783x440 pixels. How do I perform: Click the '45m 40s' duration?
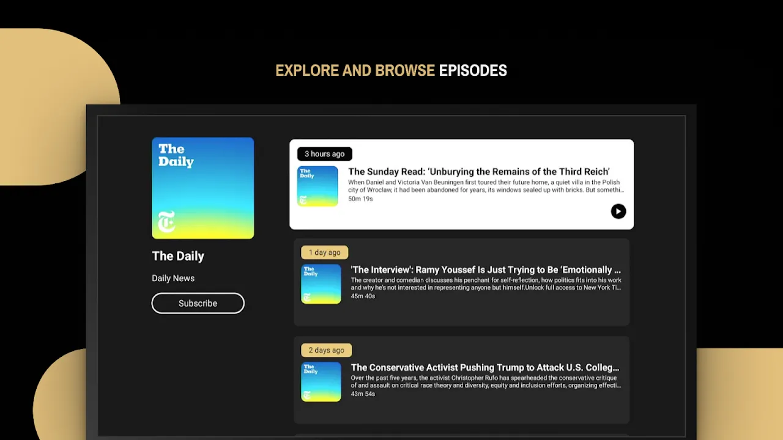[x=363, y=296]
